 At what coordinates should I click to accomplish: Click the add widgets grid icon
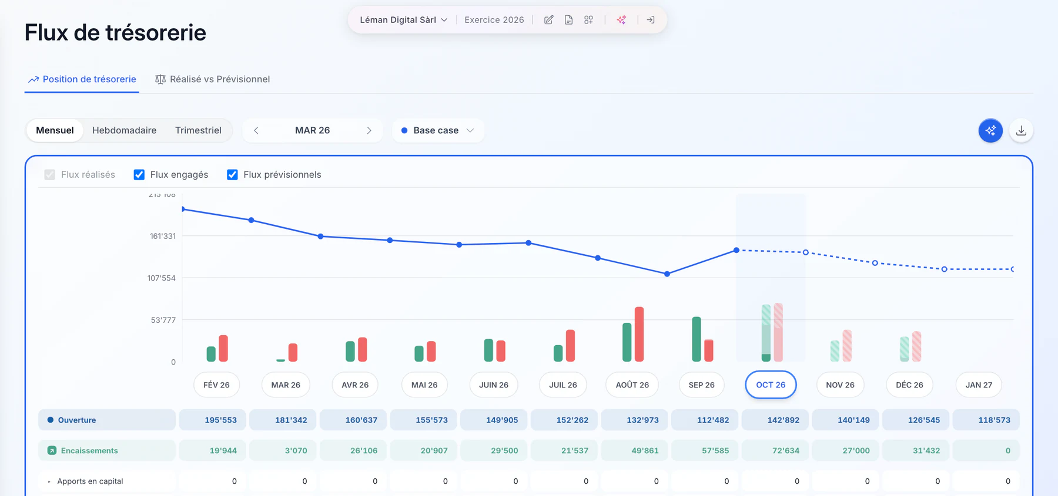[x=588, y=20]
